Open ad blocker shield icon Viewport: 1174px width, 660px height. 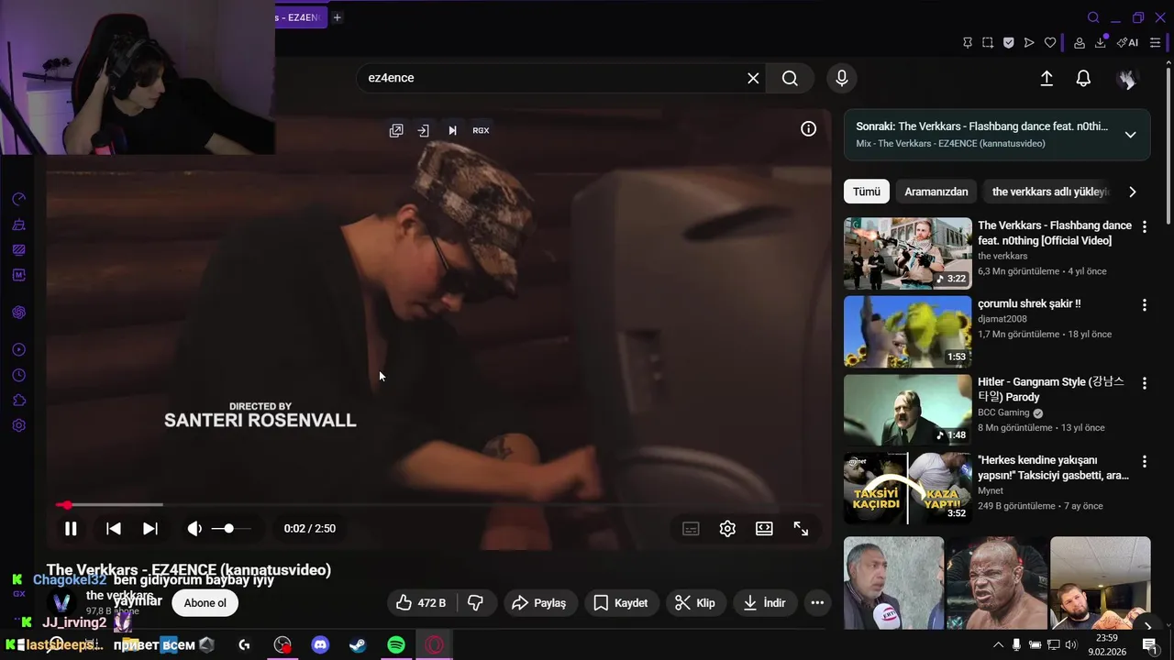(x=1008, y=42)
